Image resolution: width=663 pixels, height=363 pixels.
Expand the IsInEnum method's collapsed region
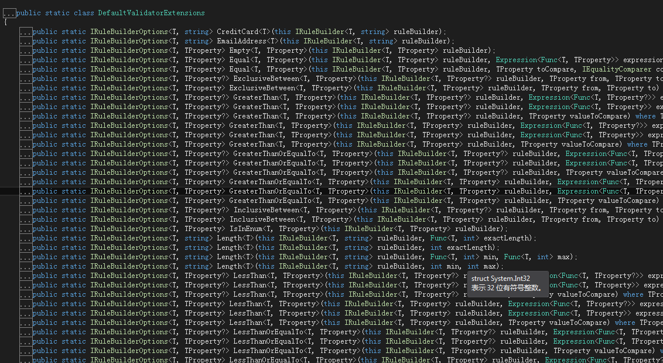(26, 228)
